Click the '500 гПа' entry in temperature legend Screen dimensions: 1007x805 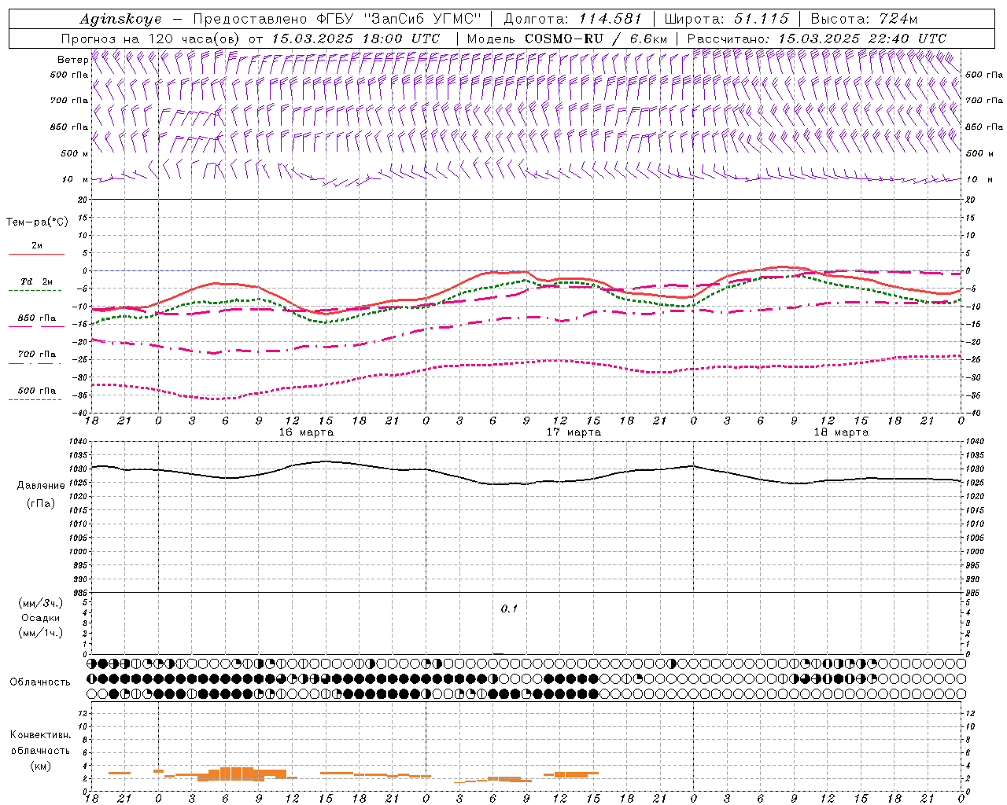(37, 391)
